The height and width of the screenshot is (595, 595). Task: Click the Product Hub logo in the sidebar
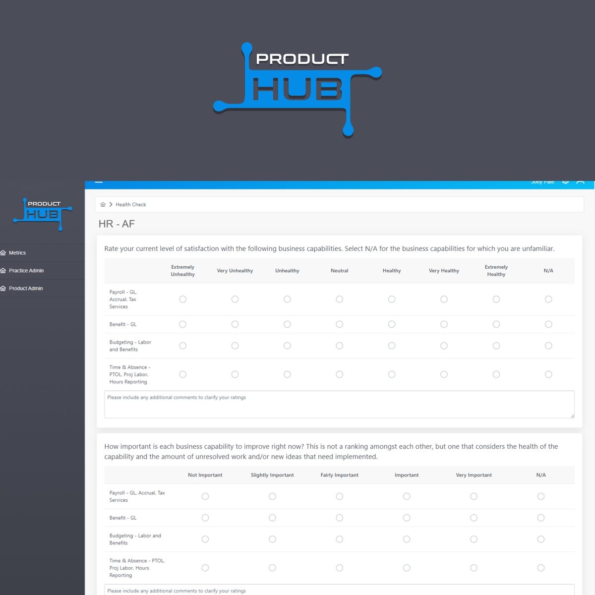coord(43,214)
